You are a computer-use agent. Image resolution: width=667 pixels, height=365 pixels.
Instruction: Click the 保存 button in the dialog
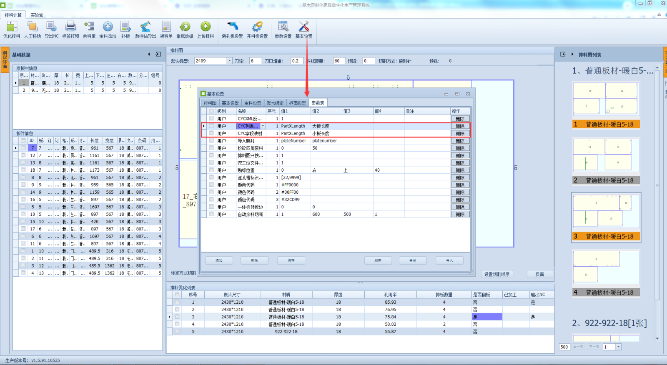pyautogui.click(x=291, y=260)
